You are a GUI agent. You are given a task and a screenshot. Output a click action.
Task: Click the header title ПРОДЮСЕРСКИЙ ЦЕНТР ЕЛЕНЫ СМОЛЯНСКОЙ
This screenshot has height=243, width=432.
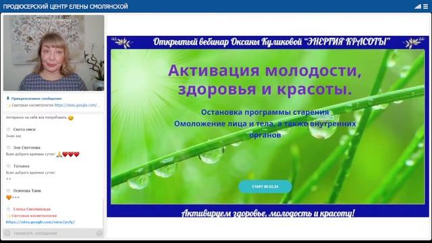(65, 6)
